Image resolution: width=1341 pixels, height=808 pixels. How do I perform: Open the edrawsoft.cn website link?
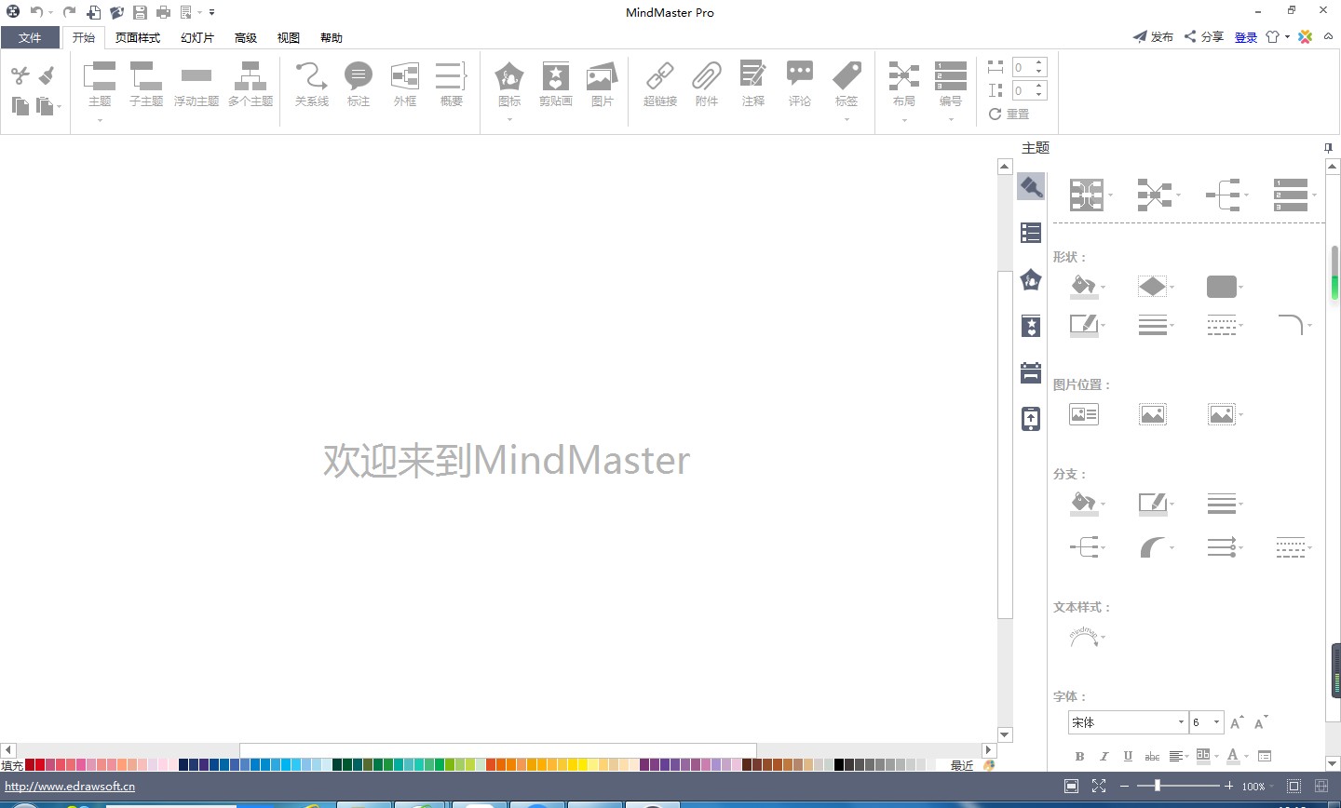point(70,787)
